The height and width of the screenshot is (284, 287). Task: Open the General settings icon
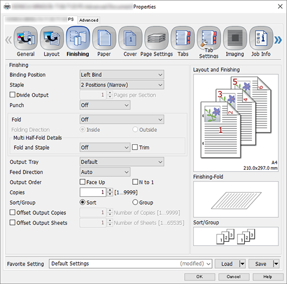tap(26, 38)
